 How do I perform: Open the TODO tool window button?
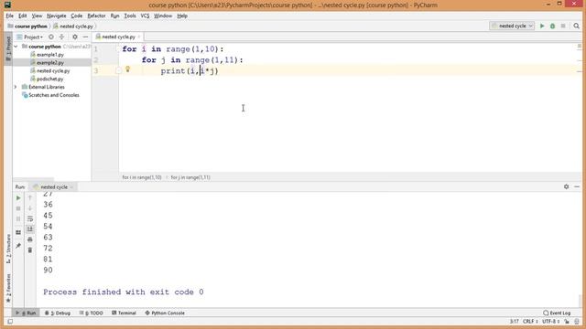pyautogui.click(x=92, y=313)
